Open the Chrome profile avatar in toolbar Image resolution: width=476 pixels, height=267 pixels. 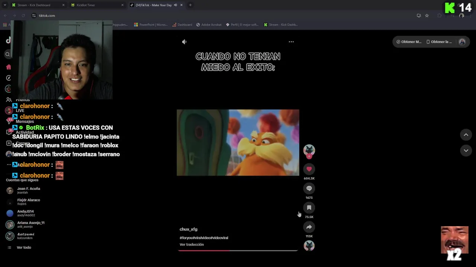(461, 16)
